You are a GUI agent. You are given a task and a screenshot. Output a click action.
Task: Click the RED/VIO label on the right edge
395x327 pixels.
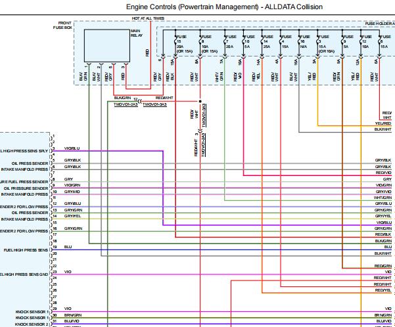click(x=383, y=173)
